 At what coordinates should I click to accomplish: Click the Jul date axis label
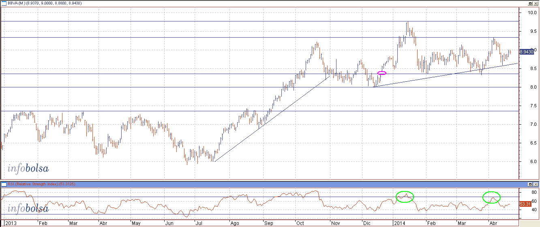pos(200,223)
